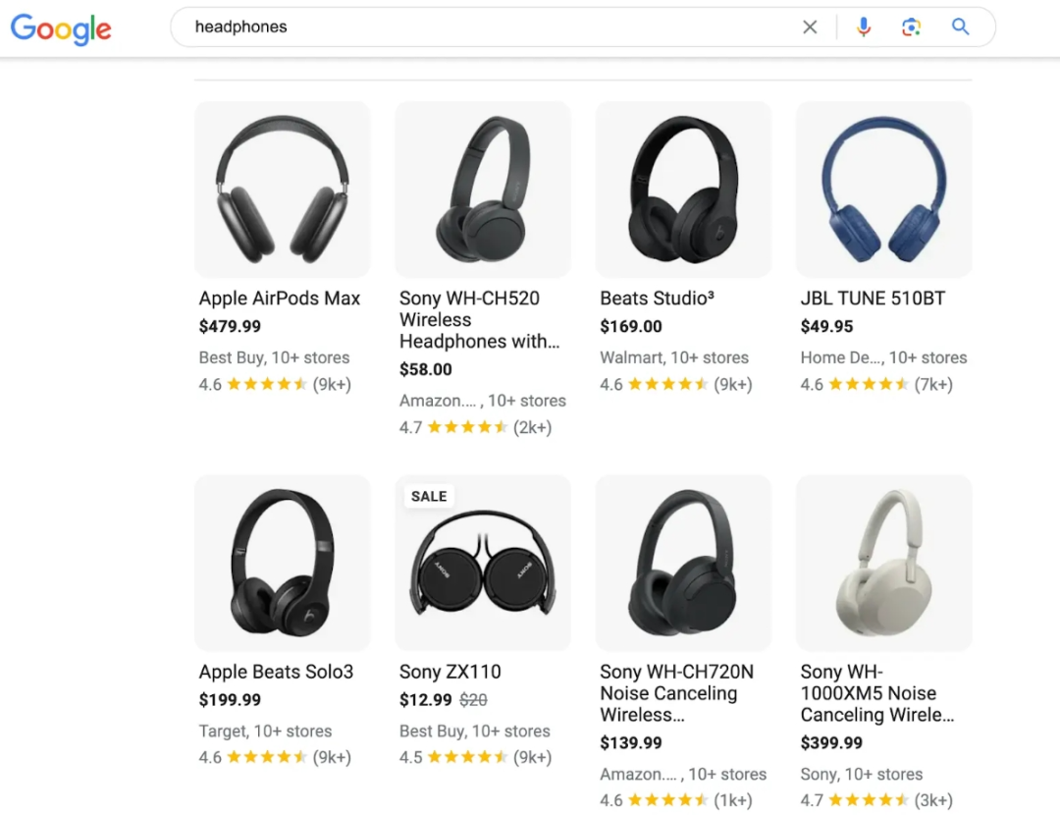Screen dimensions: 1060x815
Task: View the Beats Studio³ listing
Action: point(657,299)
